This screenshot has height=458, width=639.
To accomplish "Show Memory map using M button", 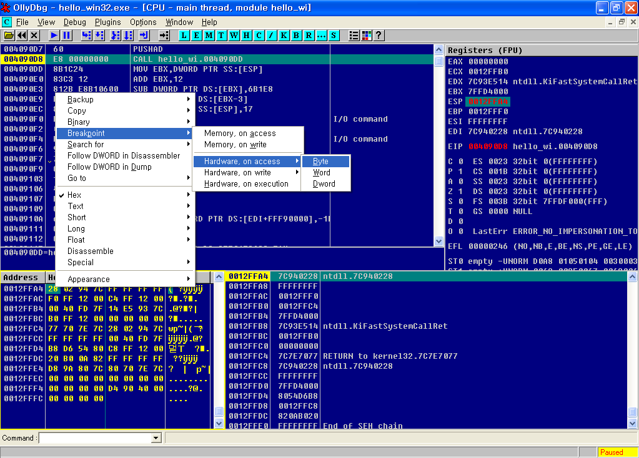I will [x=209, y=36].
